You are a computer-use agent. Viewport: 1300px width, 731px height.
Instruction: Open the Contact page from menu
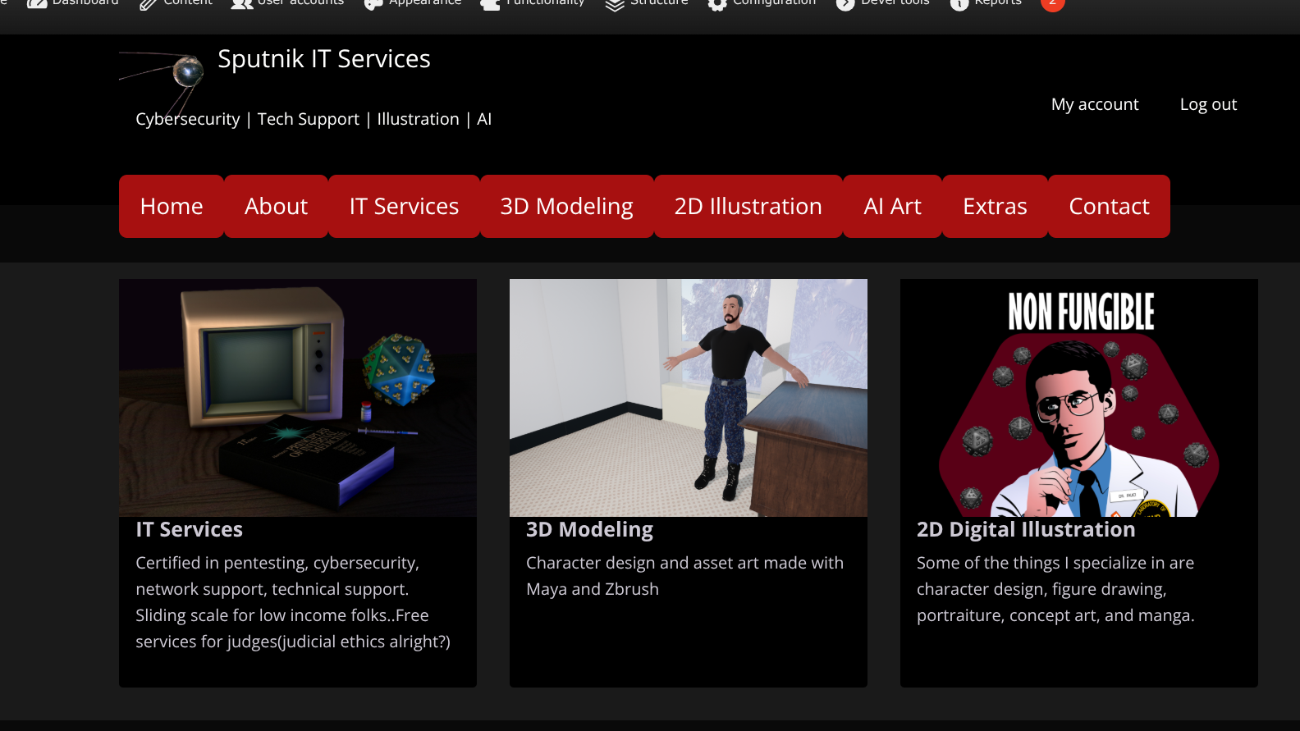point(1109,206)
